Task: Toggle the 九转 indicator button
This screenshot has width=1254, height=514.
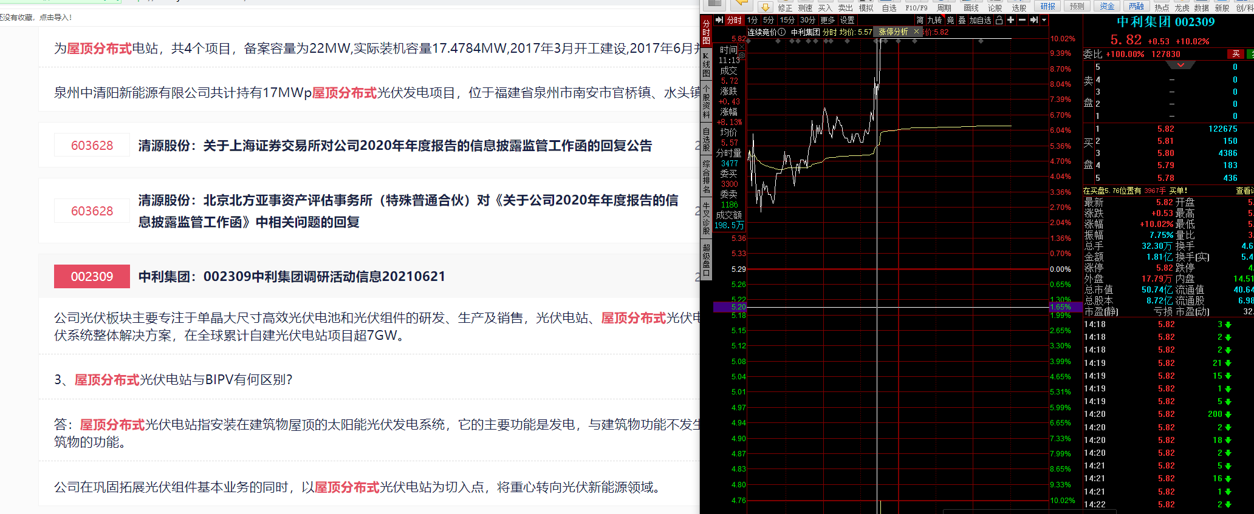Action: pyautogui.click(x=934, y=20)
